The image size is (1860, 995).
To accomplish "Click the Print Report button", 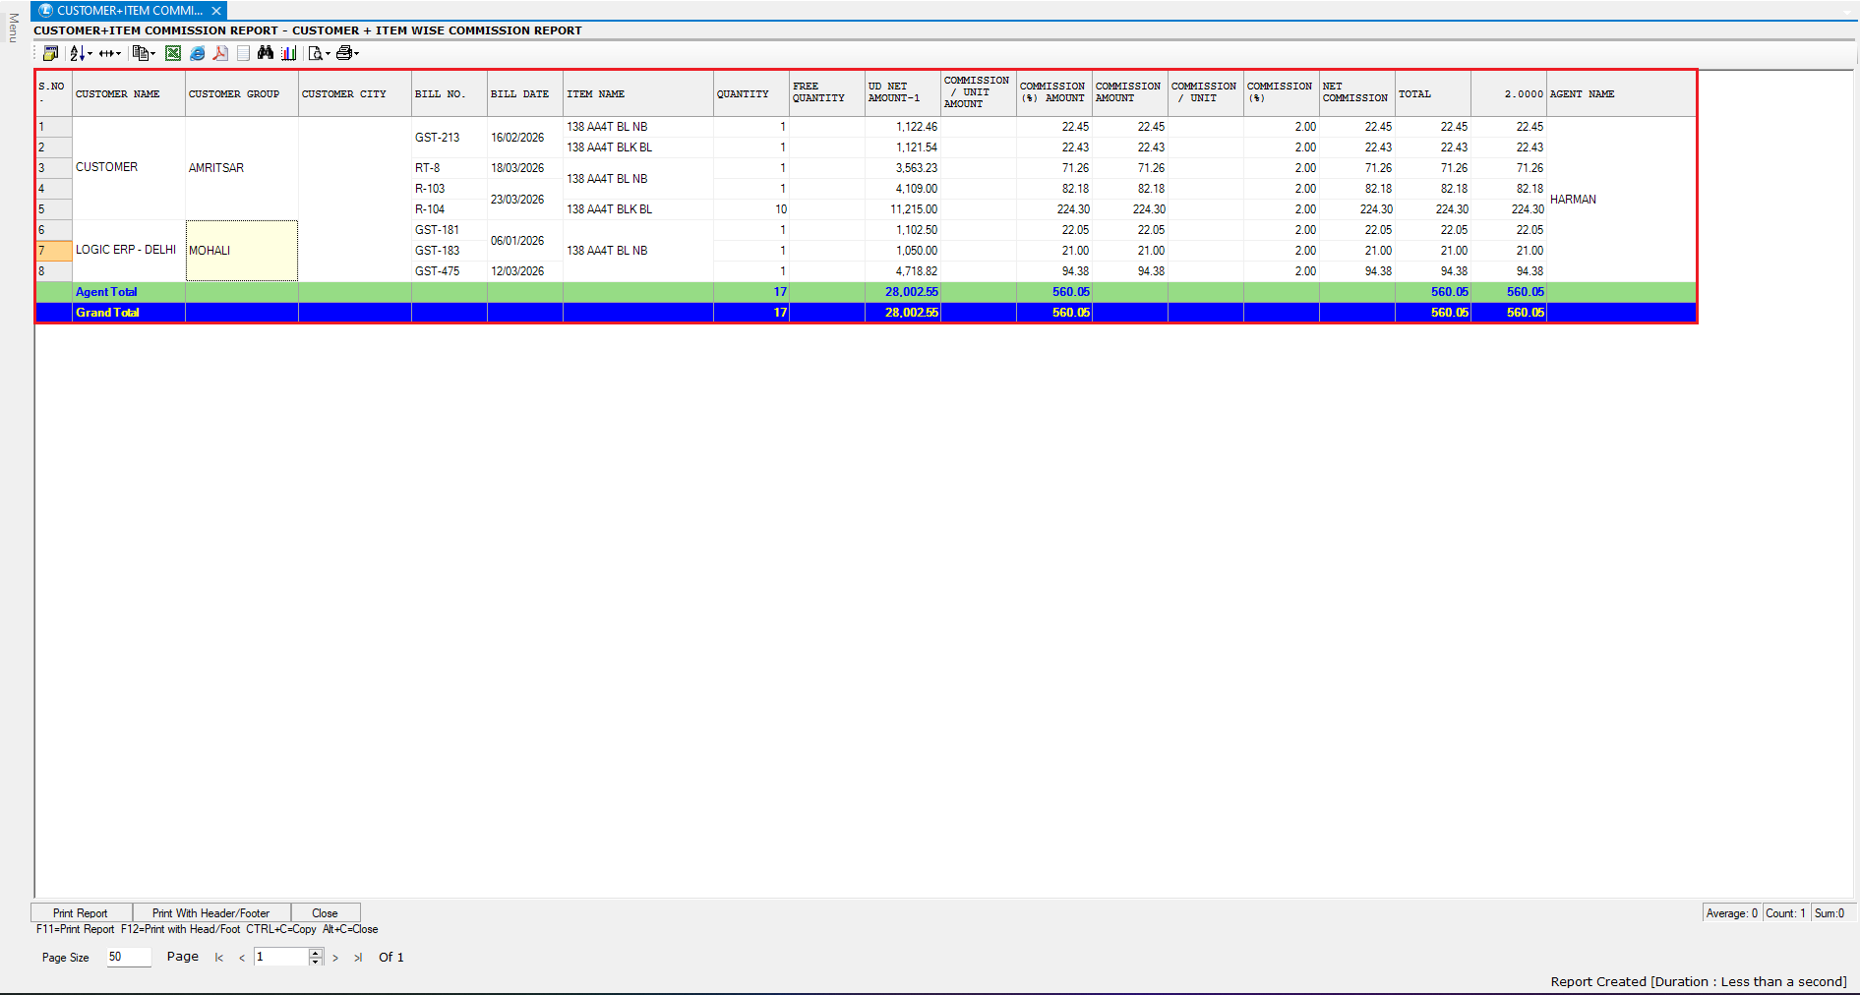I will (x=81, y=912).
